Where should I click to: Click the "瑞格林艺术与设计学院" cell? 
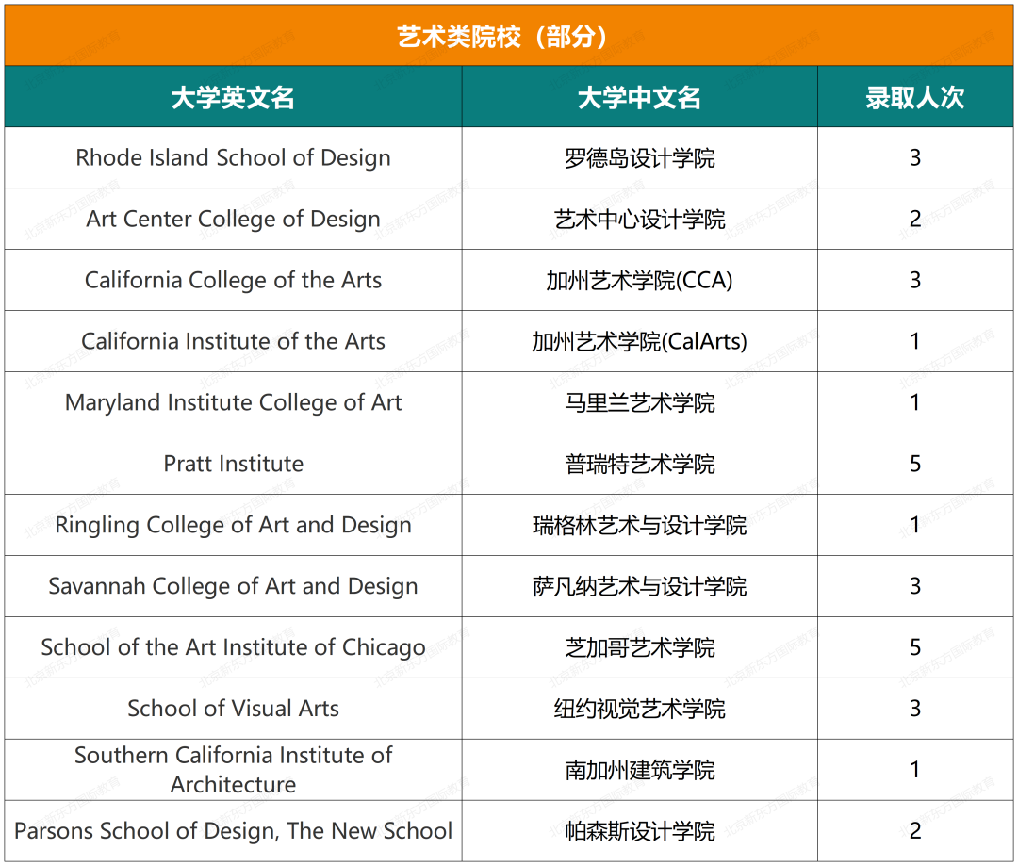click(x=639, y=525)
